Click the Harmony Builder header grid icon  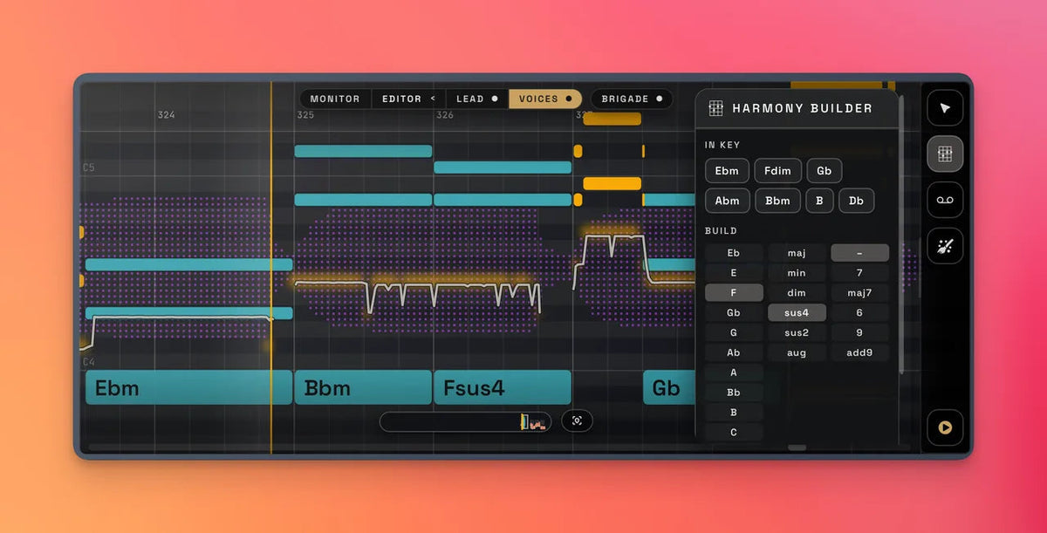pyautogui.click(x=715, y=108)
